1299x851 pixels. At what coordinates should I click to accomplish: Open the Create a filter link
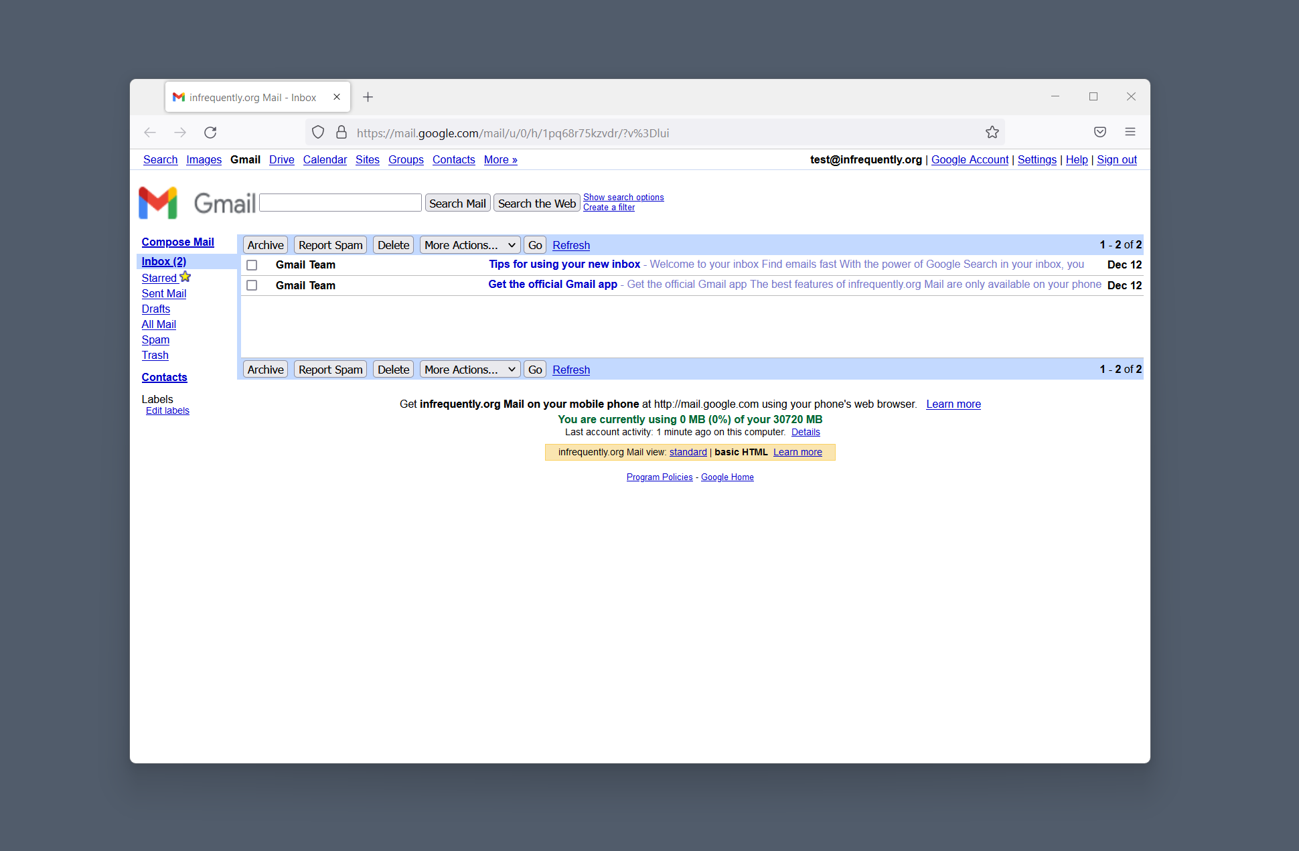click(609, 208)
